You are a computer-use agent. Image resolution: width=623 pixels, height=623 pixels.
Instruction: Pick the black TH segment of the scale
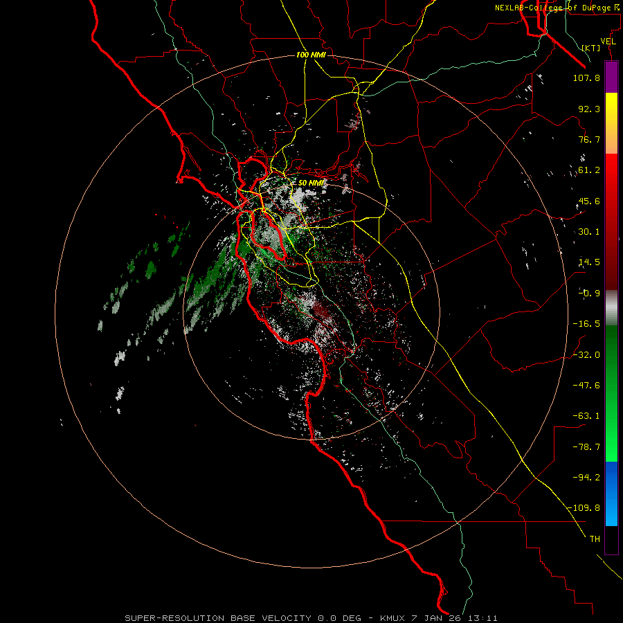(611, 539)
